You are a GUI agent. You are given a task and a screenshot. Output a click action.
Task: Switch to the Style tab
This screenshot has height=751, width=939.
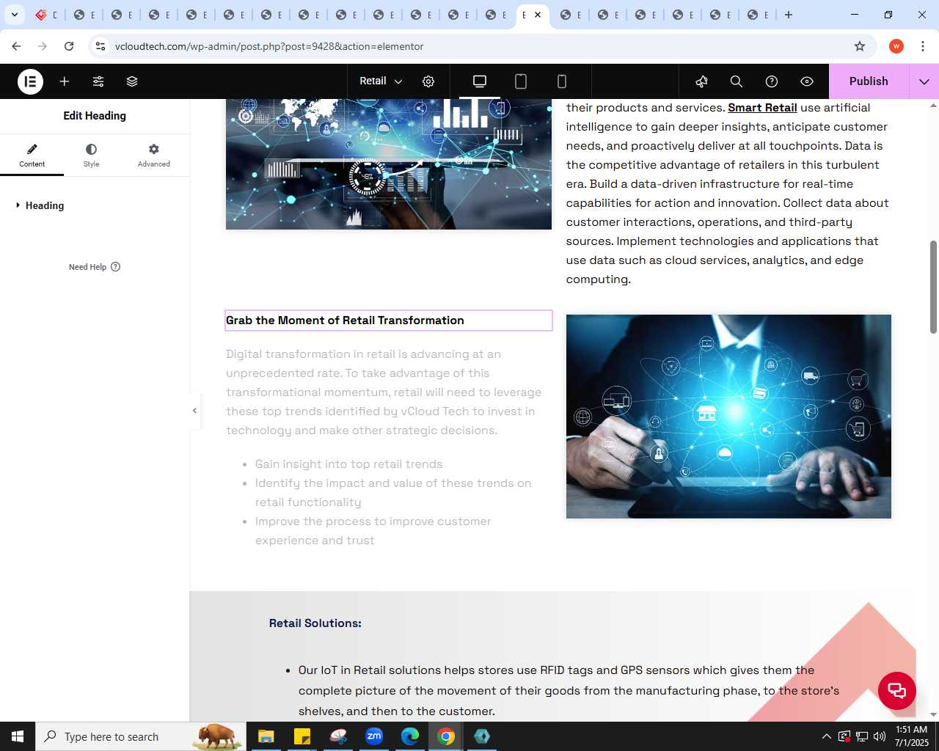click(91, 155)
